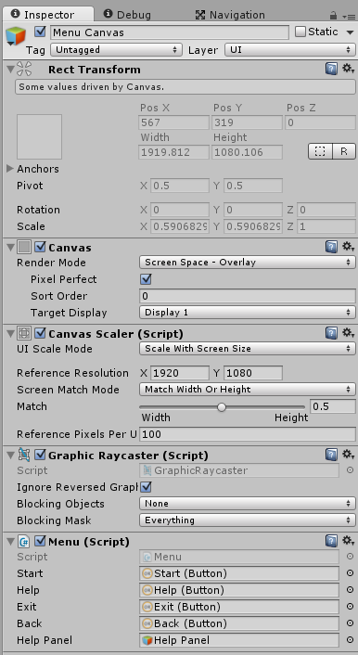Click Reference Pixels Per Unit field
The image size is (358, 655).
tap(248, 434)
